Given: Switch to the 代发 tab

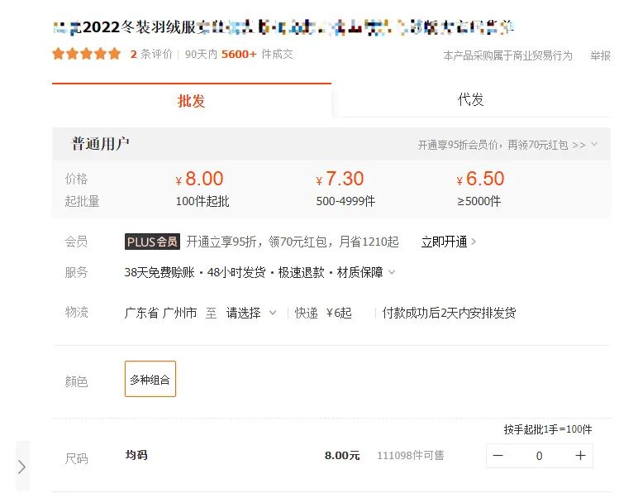Looking at the screenshot, I should [471, 100].
